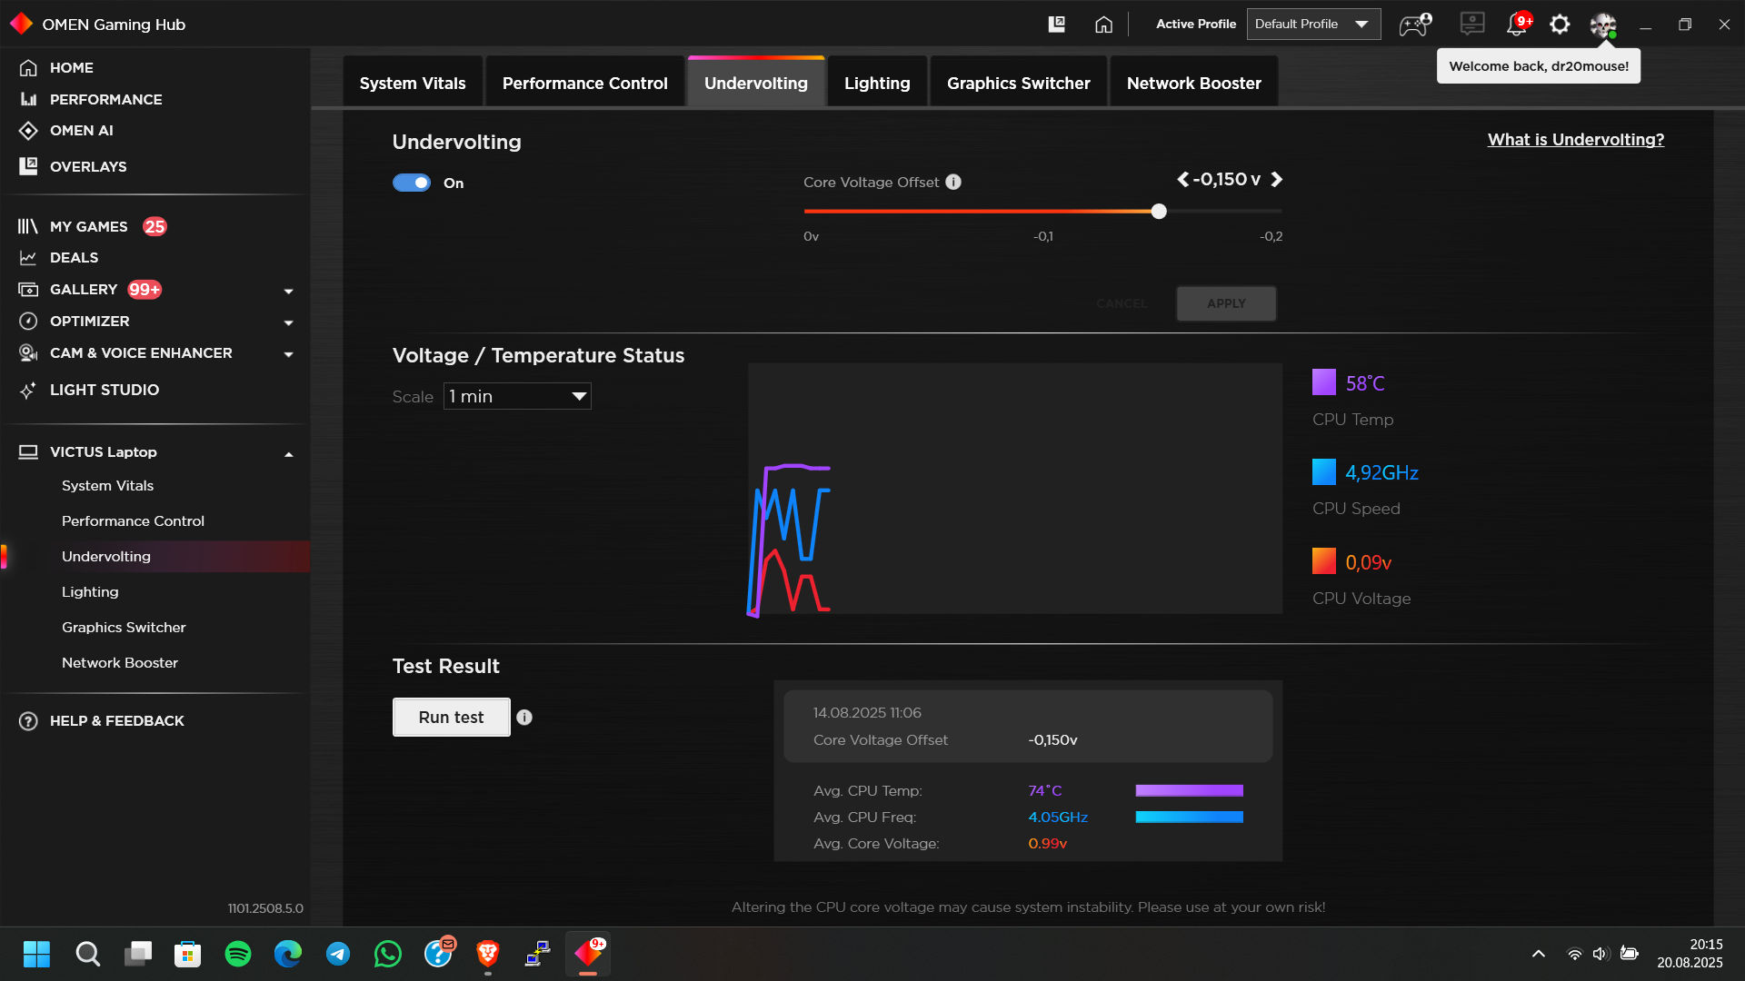
Task: Collapse the VICTUS Laptop section
Action: point(288,453)
